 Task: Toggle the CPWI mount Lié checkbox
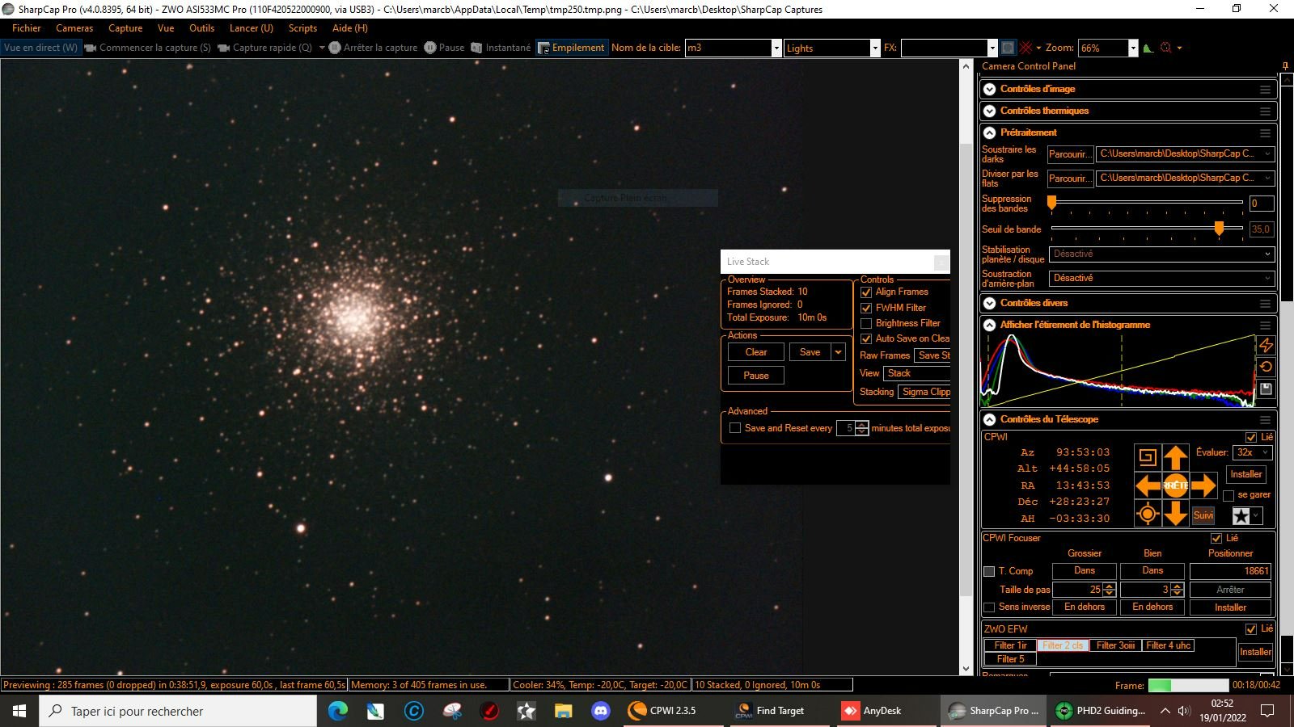coord(1251,437)
